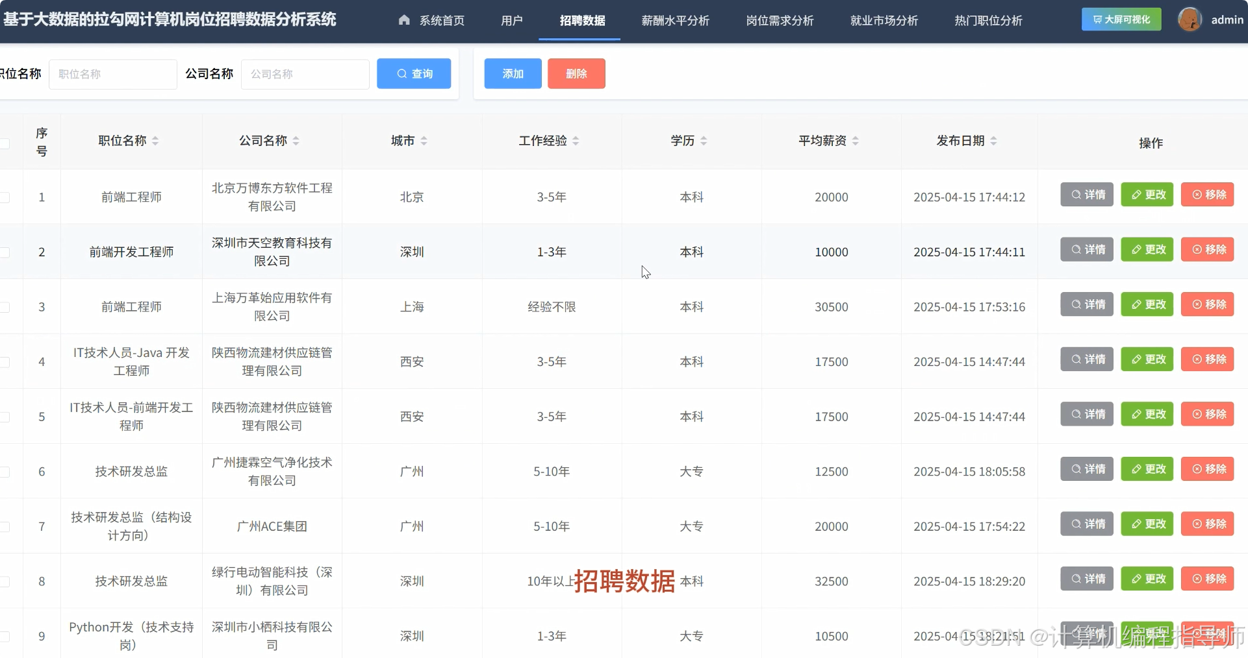Open the admin avatar menu
This screenshot has height=658, width=1248.
(x=1190, y=19)
